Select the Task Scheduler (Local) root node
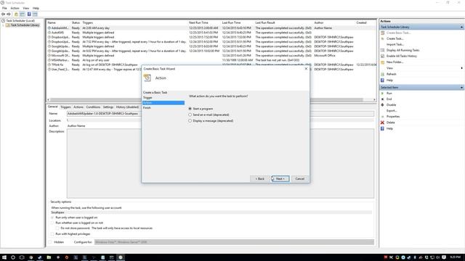The height and width of the screenshot is (261, 465). (20, 21)
